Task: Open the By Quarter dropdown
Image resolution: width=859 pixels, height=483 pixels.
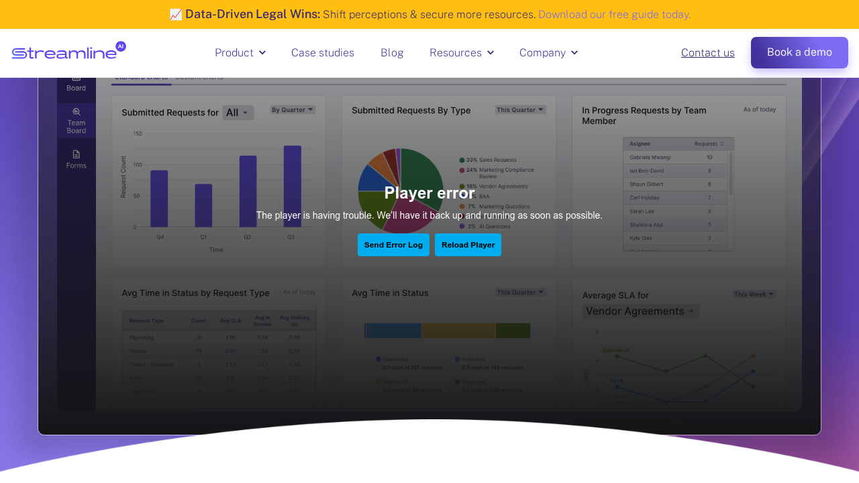Action: click(293, 109)
